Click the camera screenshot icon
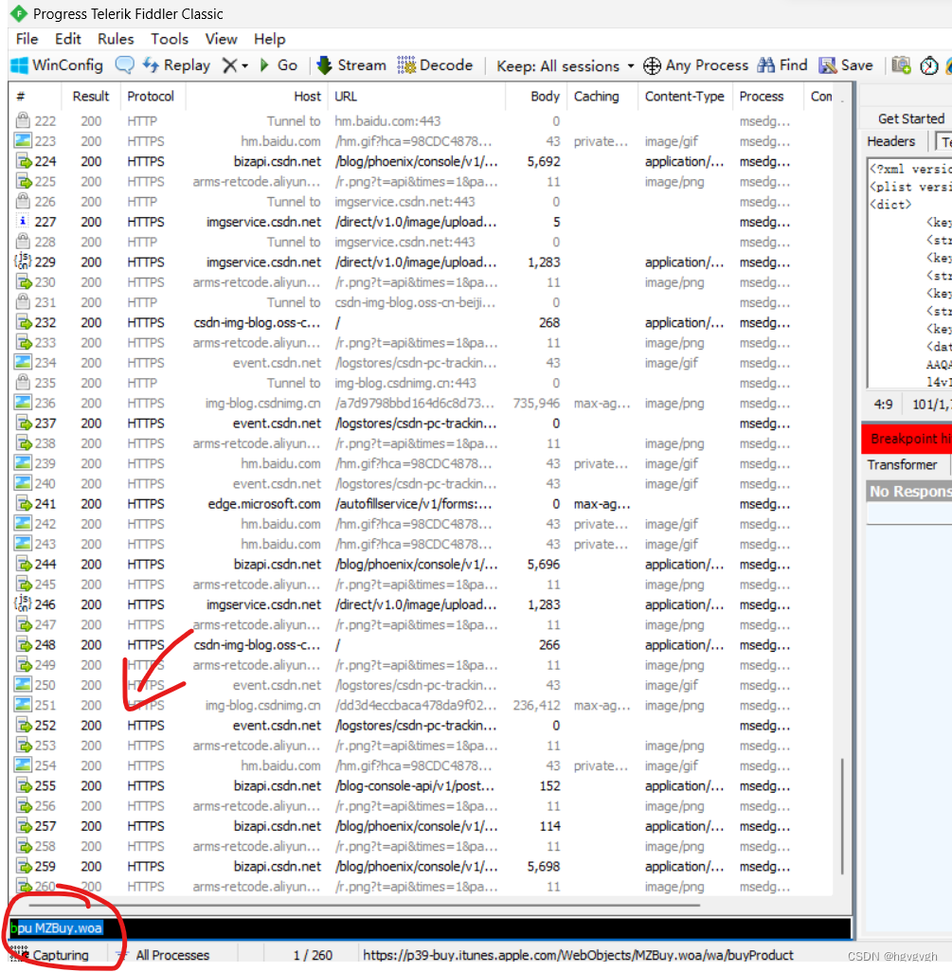 pyautogui.click(x=901, y=65)
